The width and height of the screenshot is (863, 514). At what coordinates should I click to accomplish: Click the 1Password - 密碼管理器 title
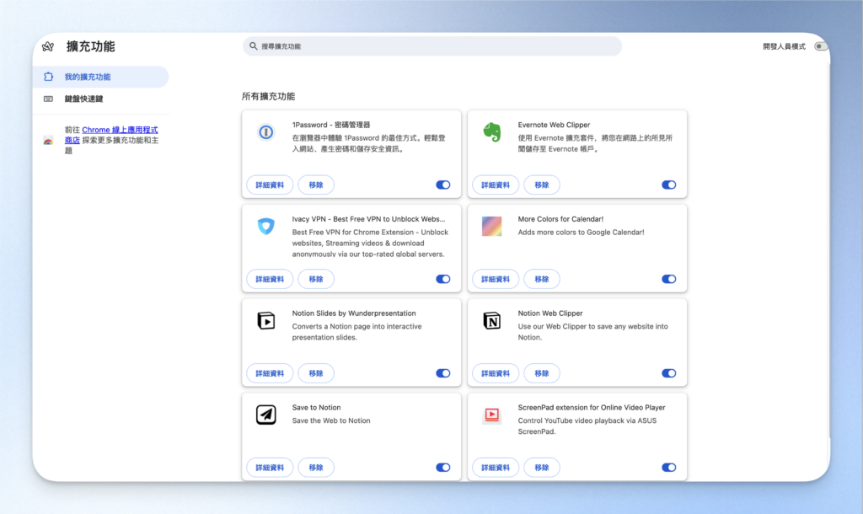pyautogui.click(x=331, y=125)
